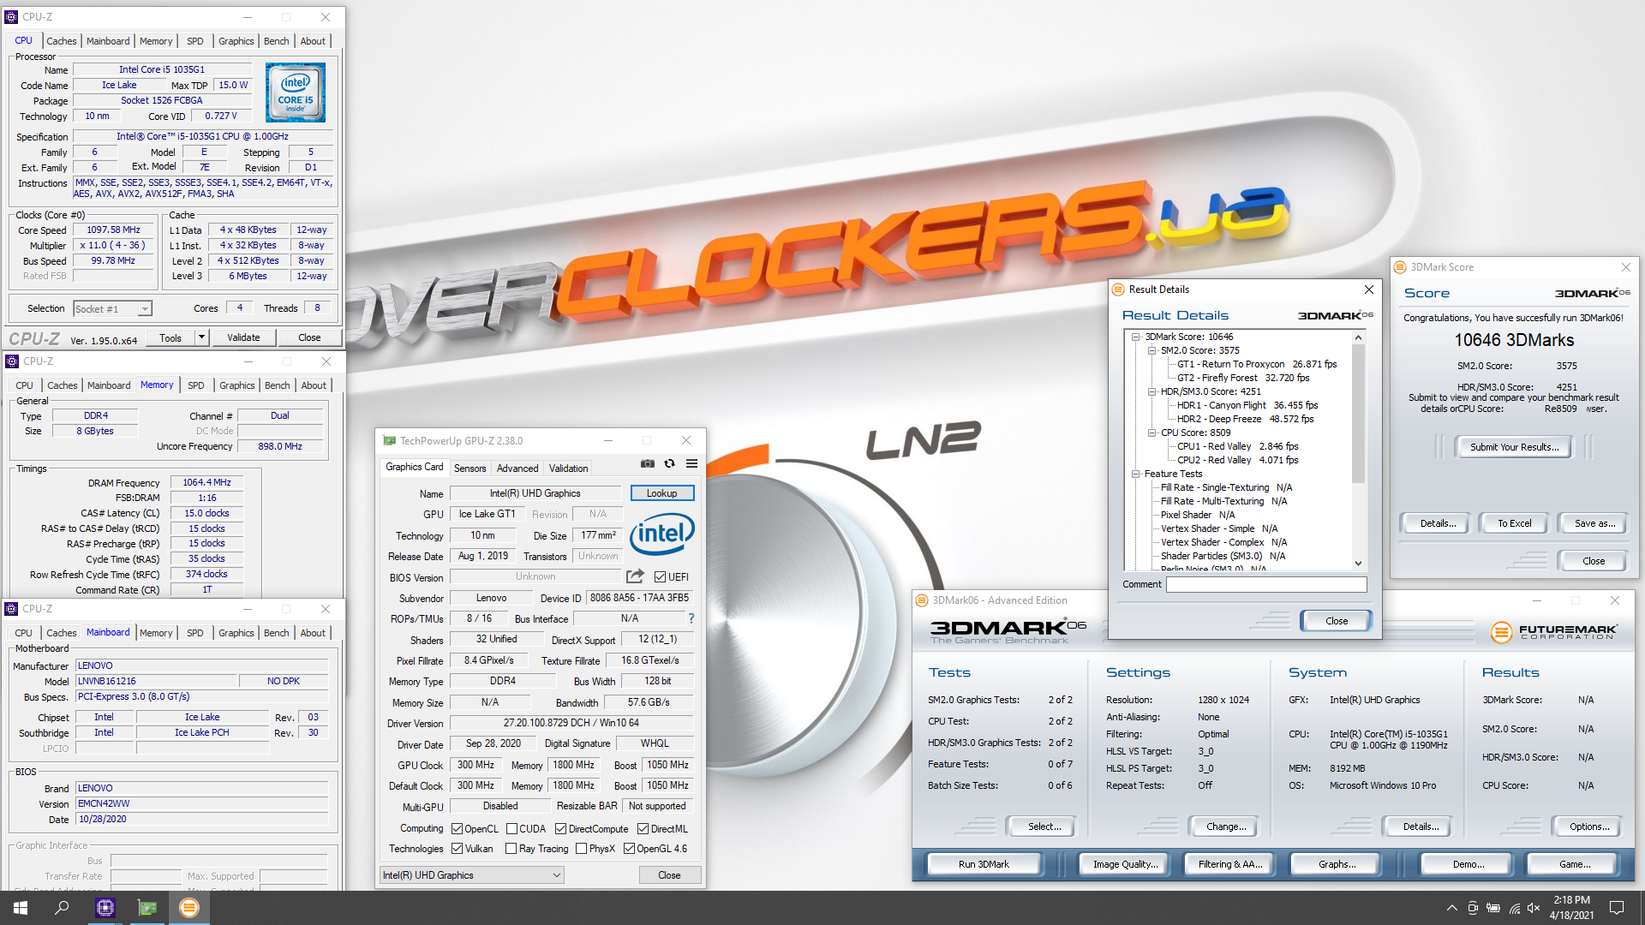This screenshot has width=1645, height=925.
Task: Toggle the Vulkan checkbox
Action: tap(458, 849)
